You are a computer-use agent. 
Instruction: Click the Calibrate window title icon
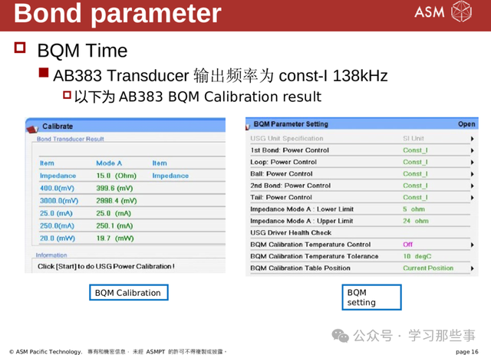click(32, 128)
